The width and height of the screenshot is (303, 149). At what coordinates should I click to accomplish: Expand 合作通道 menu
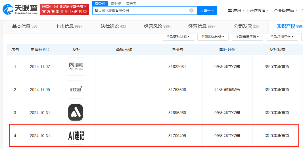(x=259, y=11)
